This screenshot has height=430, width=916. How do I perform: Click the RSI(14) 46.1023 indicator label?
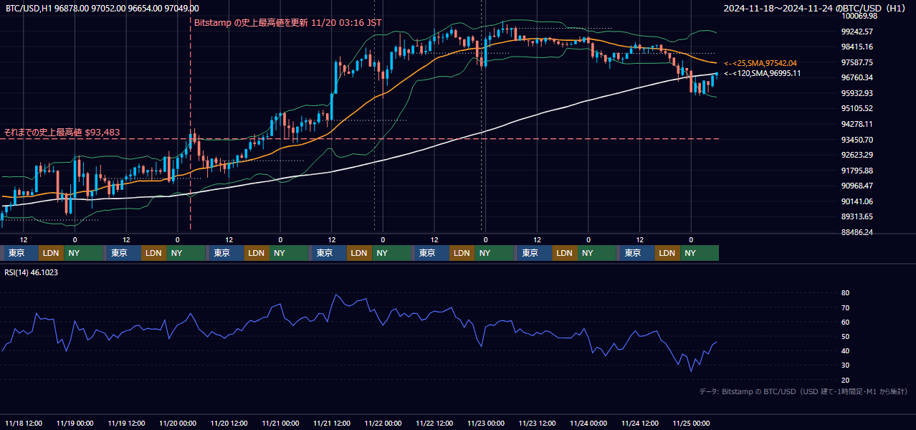click(x=32, y=272)
